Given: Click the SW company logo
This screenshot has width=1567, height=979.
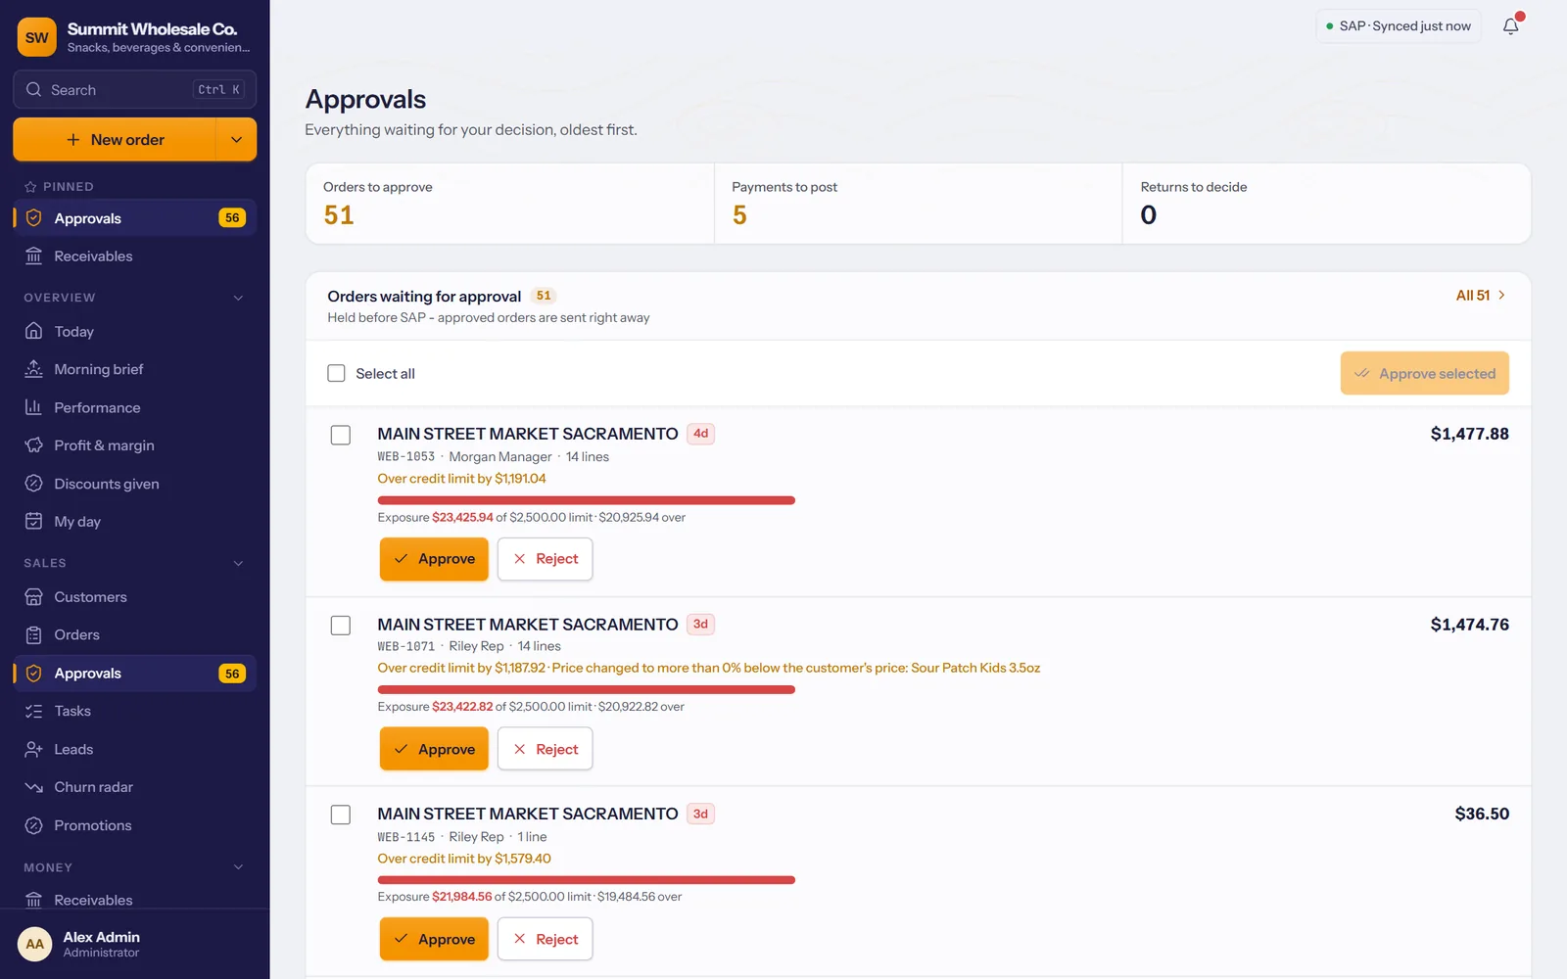Looking at the screenshot, I should click(x=37, y=37).
